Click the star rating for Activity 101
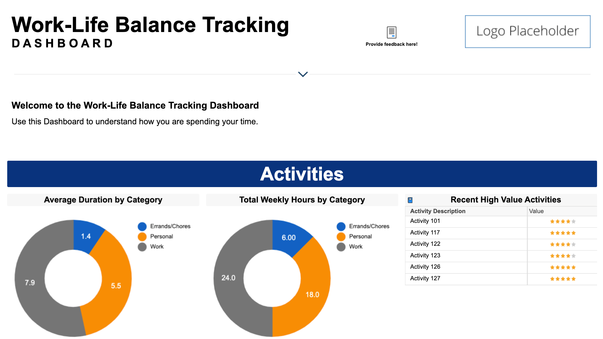Viewport: 603px width, 339px height. (x=562, y=222)
